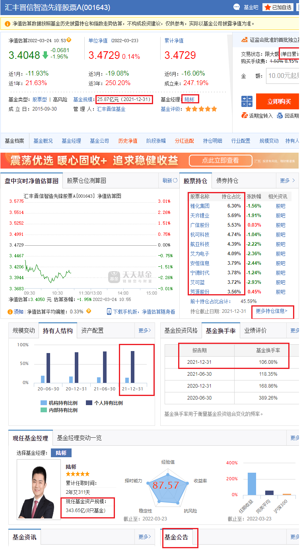Select the 股票仓位测算图 tab
Image resolution: width=303 pixels, height=555 pixels.
click(x=87, y=180)
